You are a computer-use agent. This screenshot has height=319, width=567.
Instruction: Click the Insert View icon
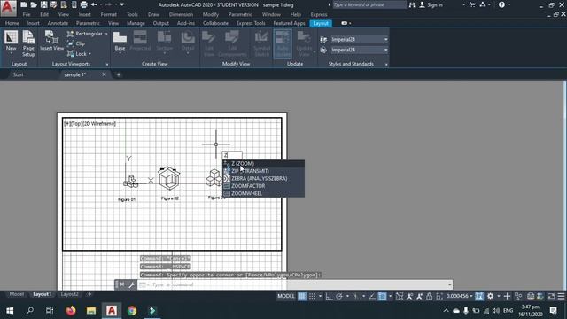tap(51, 41)
